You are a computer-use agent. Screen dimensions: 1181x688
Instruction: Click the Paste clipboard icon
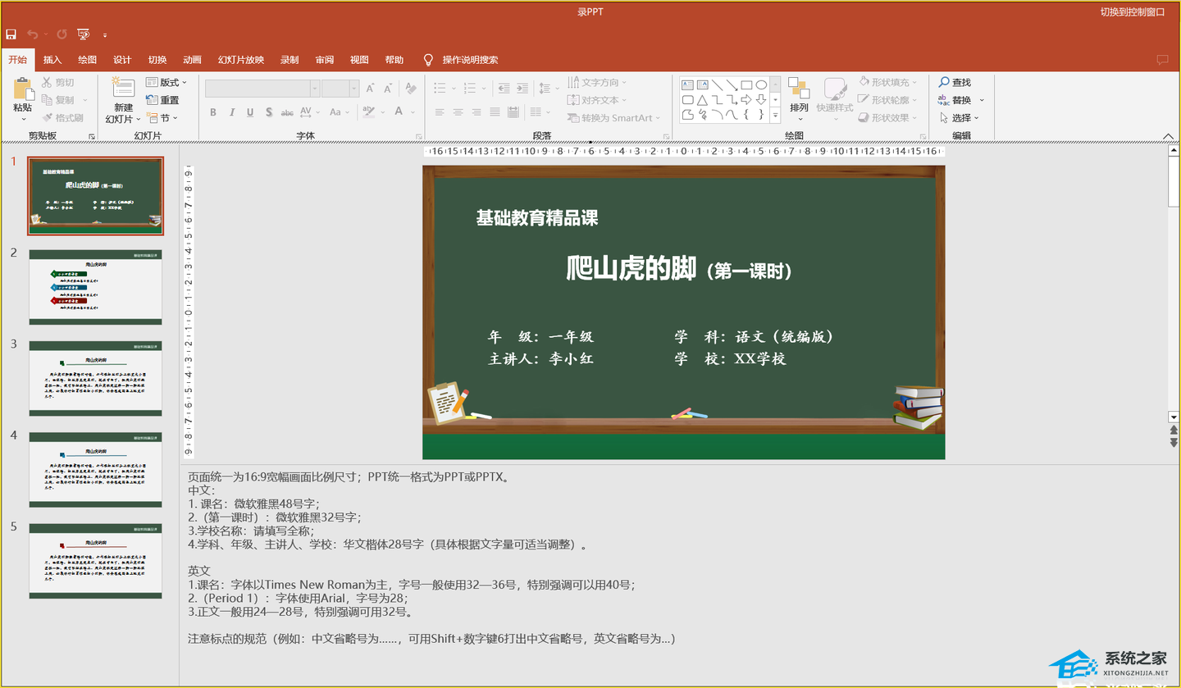pos(22,90)
